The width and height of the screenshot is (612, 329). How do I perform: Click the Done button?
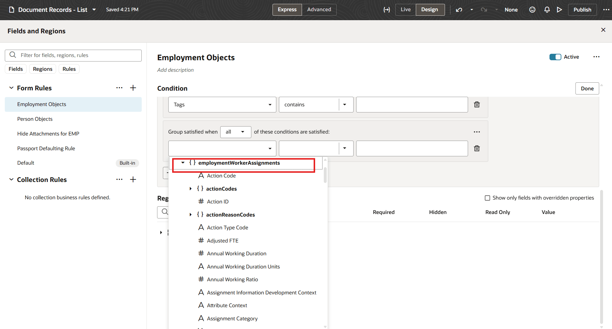[587, 88]
